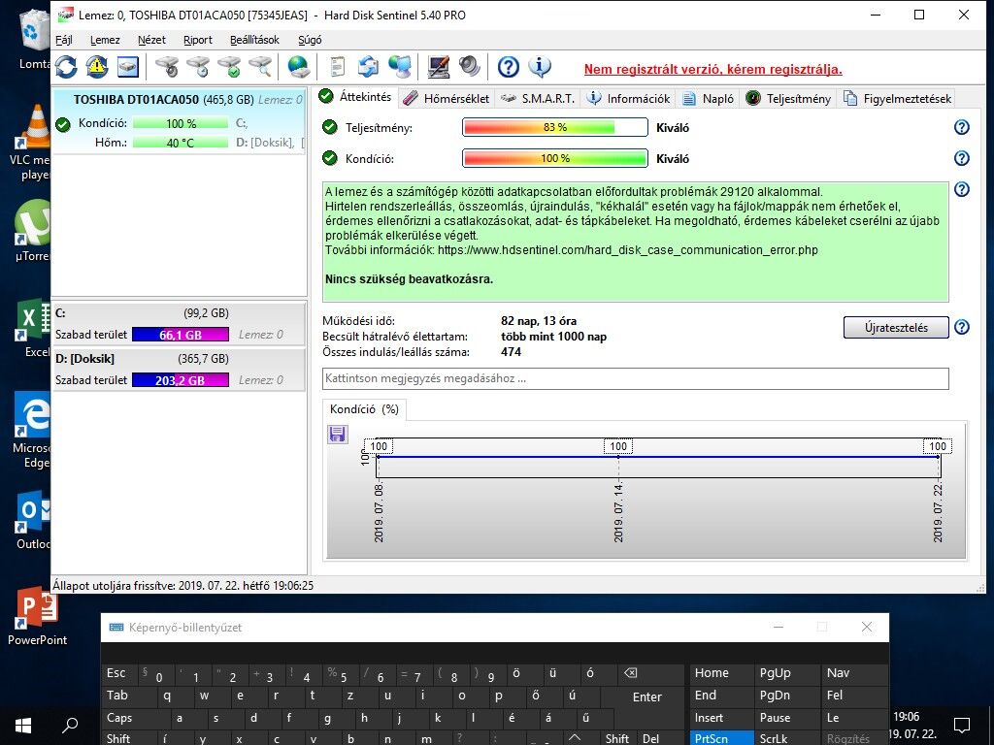
Task: Click the Újratesztelés button
Action: pos(896,328)
